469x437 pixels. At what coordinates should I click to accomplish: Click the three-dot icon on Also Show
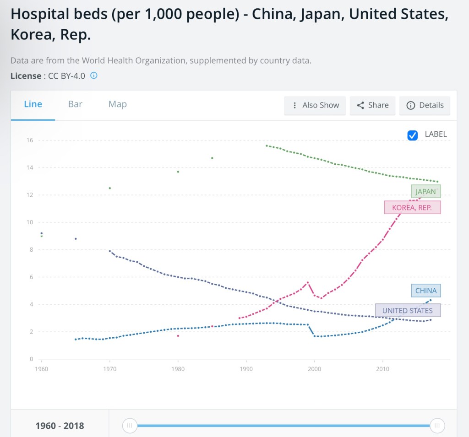coord(294,105)
